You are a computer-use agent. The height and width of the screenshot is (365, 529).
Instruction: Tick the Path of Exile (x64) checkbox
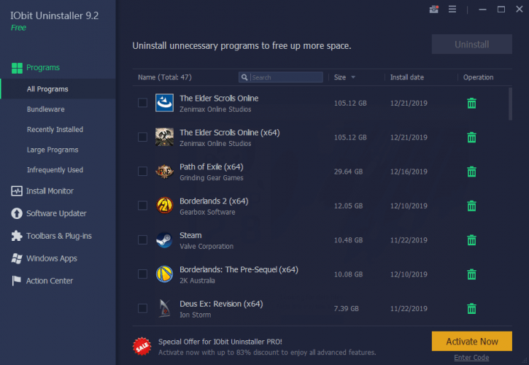click(143, 172)
